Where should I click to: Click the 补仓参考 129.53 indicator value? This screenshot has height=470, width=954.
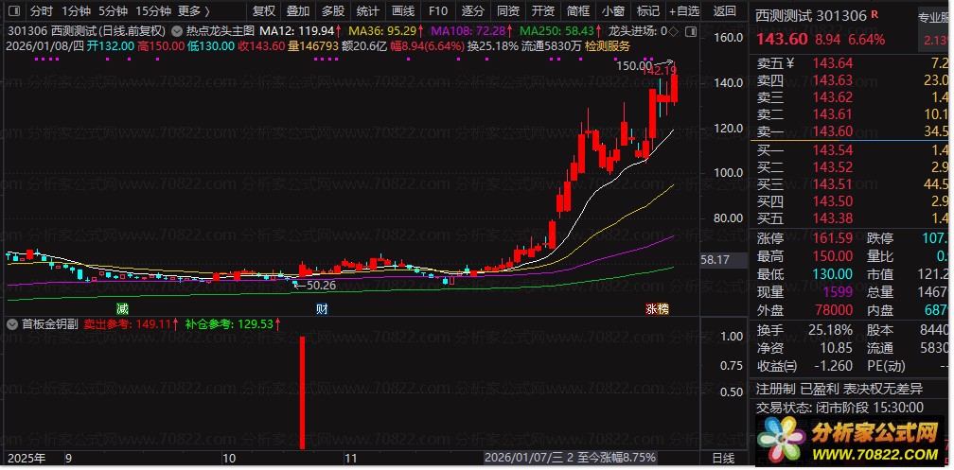234,324
